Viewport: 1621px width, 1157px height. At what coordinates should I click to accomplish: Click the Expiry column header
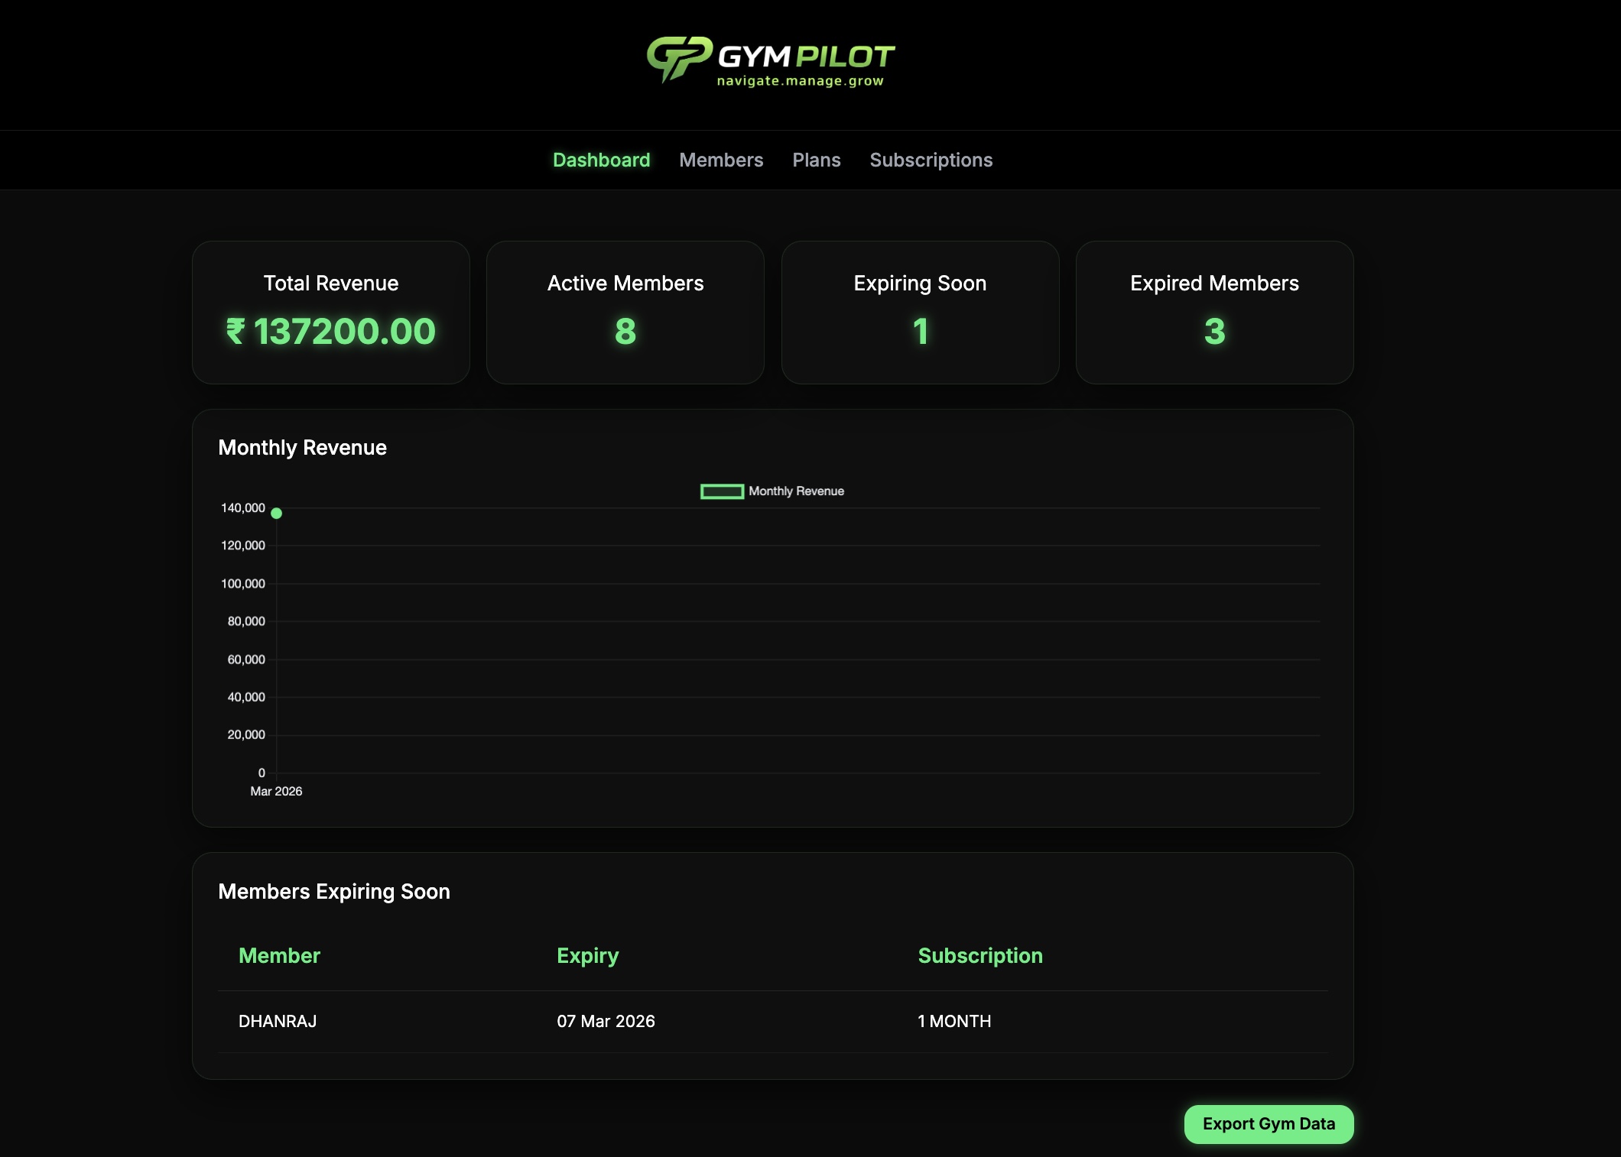(x=587, y=955)
